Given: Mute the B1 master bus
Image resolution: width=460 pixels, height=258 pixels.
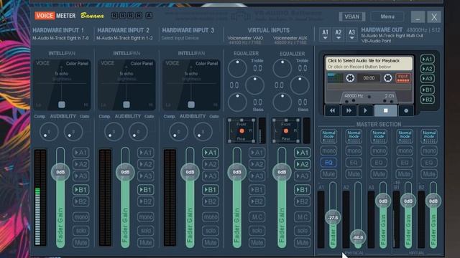Looking at the screenshot, I should (404, 174).
